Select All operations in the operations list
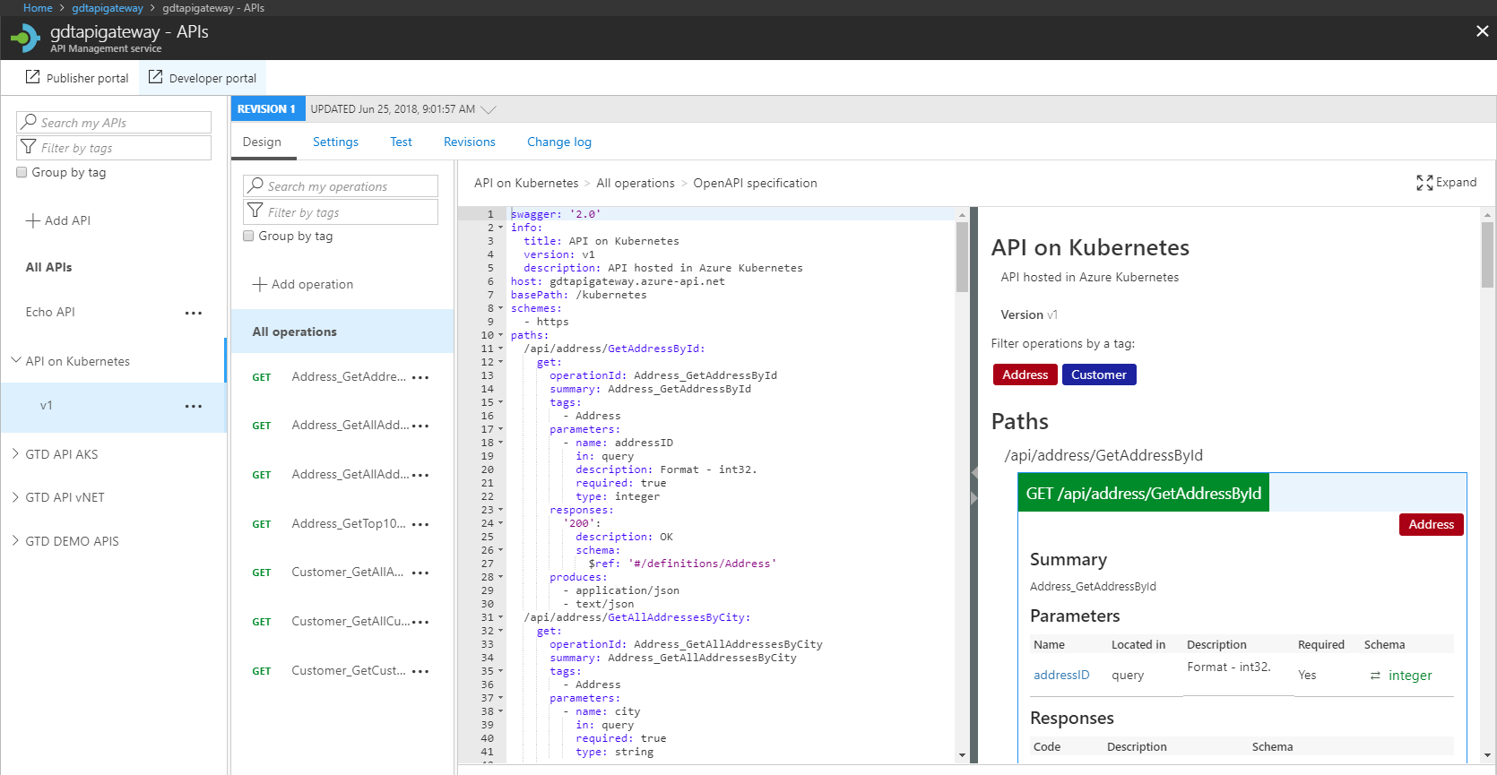The image size is (1497, 775). 342,332
